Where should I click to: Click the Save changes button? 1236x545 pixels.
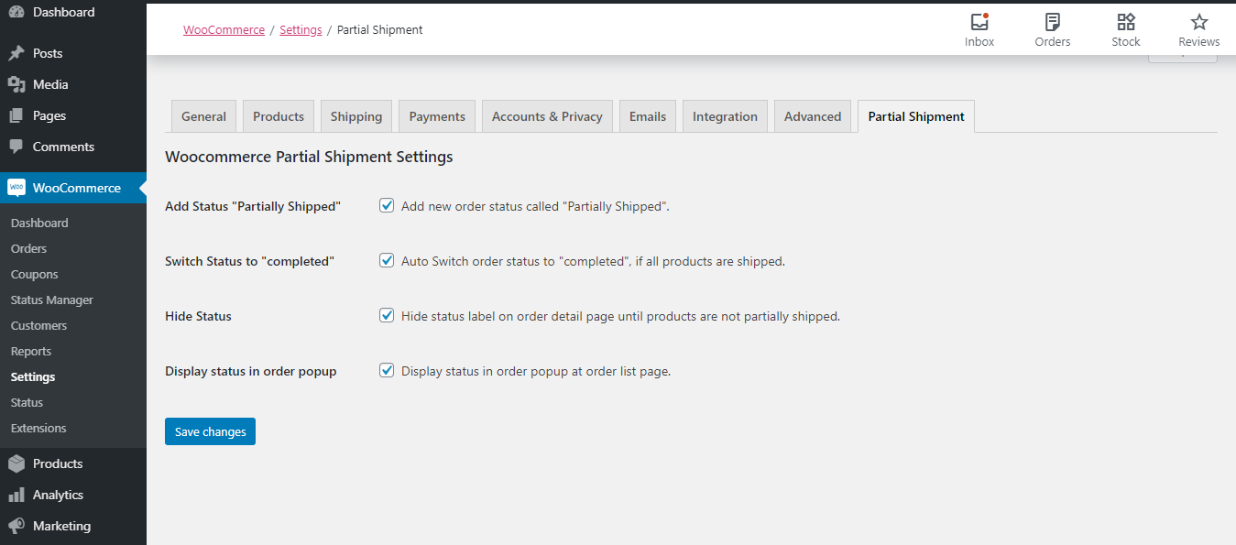click(x=210, y=431)
